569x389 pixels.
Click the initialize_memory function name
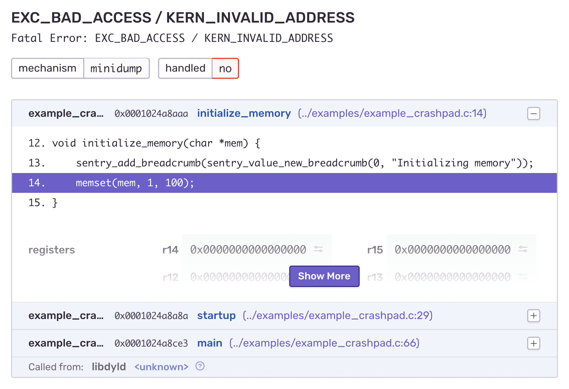point(244,114)
